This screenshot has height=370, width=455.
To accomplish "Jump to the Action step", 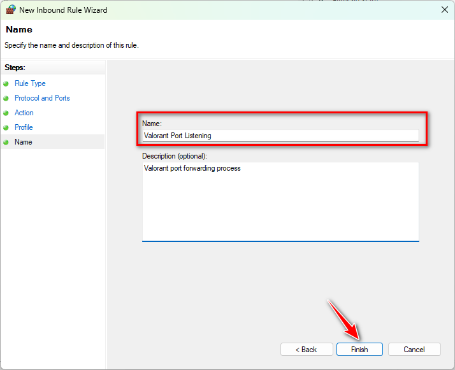I will [24, 113].
